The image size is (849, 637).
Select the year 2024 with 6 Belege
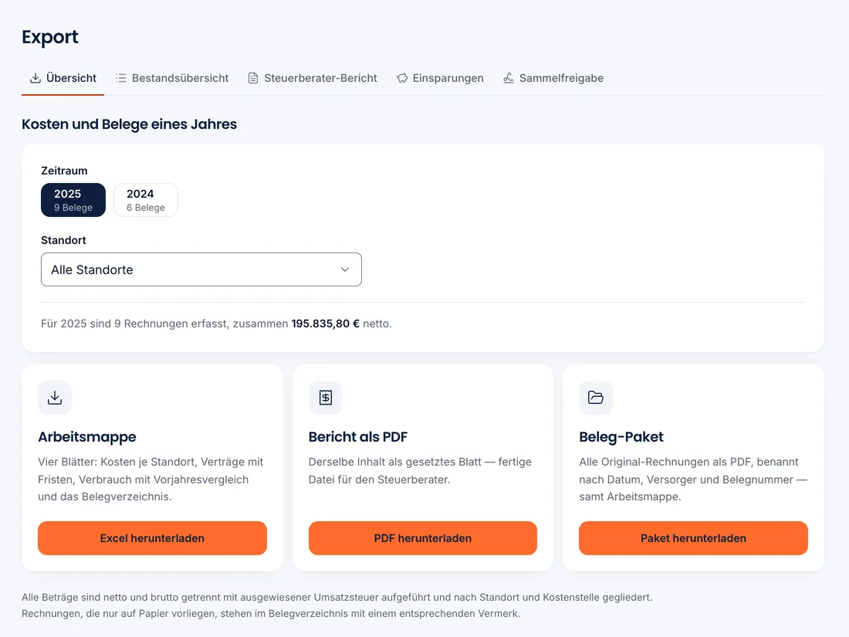click(x=146, y=200)
